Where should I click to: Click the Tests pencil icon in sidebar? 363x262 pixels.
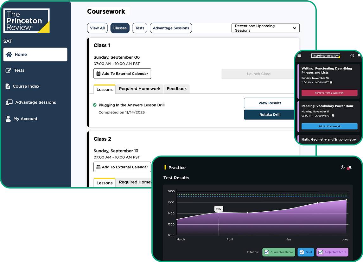[9, 70]
